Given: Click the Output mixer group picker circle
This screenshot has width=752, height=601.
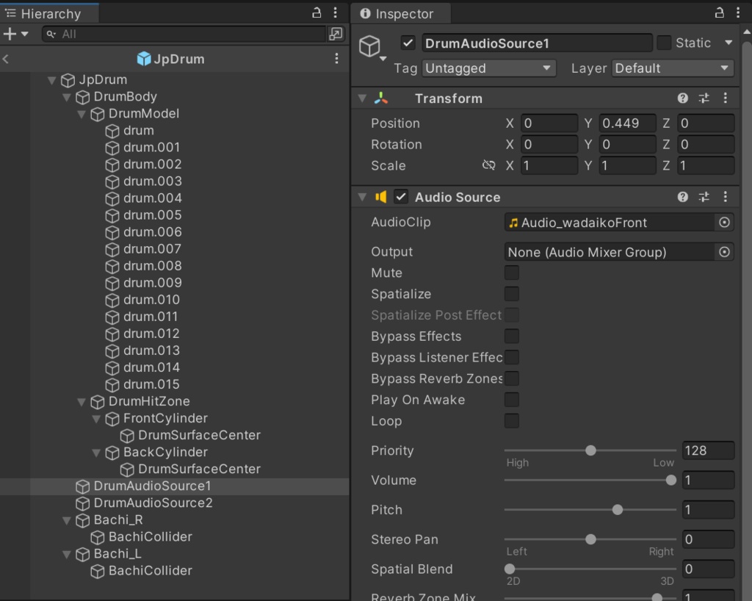Looking at the screenshot, I should 724,252.
